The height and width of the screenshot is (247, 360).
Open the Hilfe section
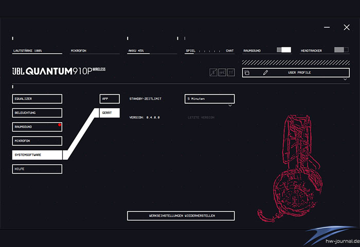(x=37, y=169)
